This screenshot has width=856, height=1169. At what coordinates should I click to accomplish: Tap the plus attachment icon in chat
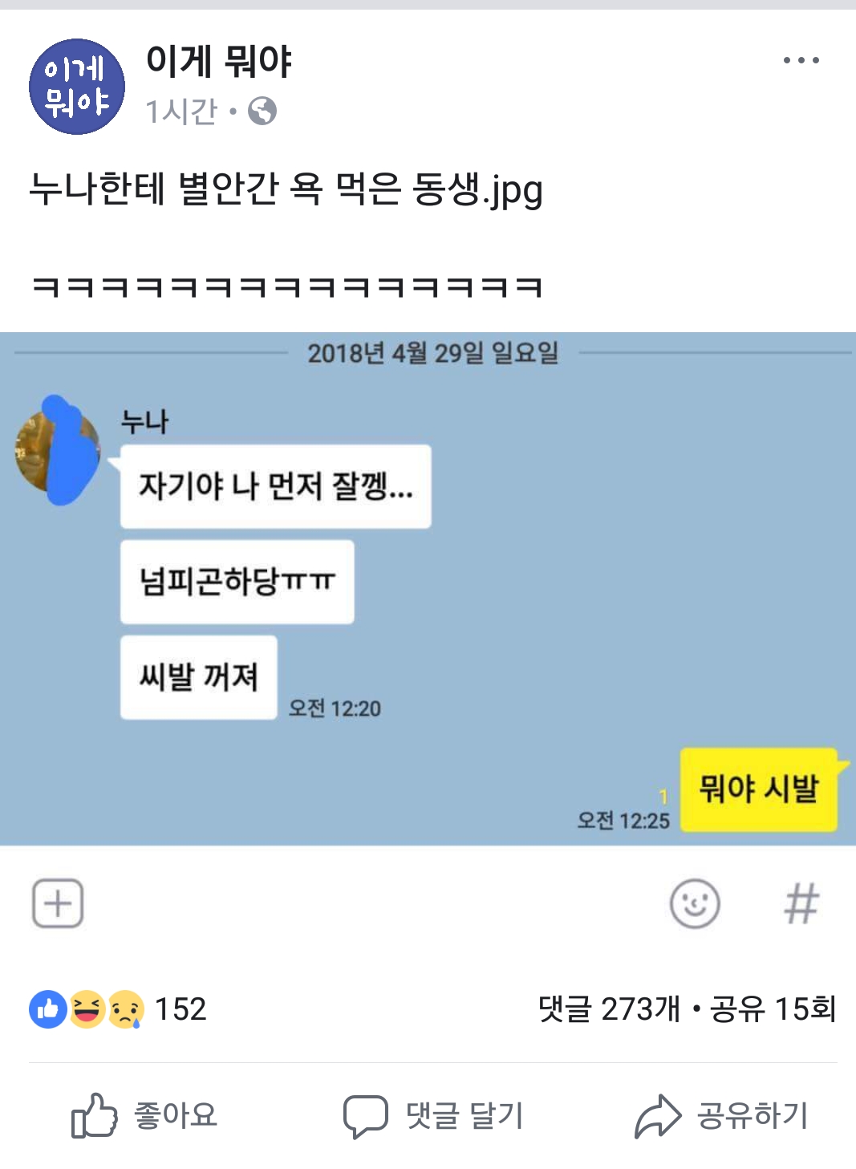[58, 903]
